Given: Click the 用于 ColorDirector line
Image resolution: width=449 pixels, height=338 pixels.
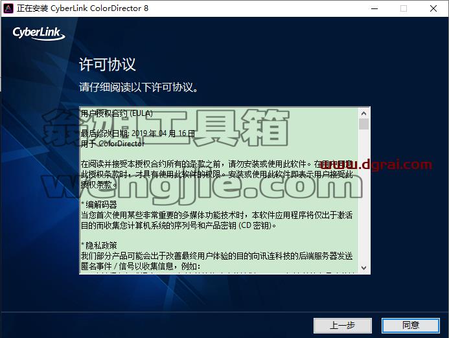Looking at the screenshot, I should (113, 144).
